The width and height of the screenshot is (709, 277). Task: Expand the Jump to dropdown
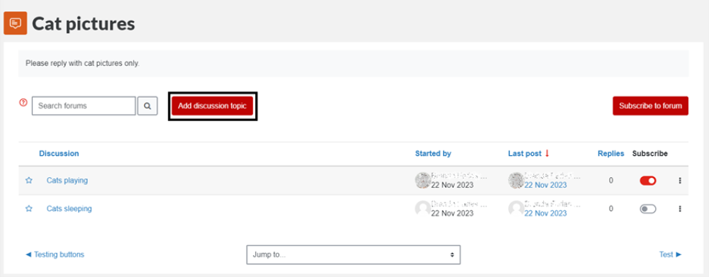pyautogui.click(x=353, y=254)
